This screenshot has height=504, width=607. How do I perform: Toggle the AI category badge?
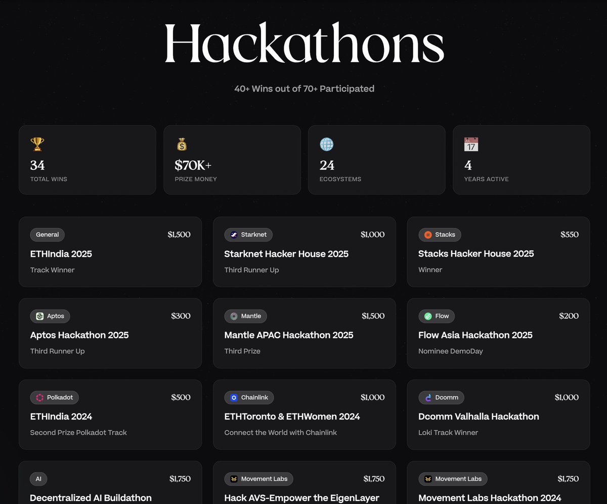coord(38,479)
